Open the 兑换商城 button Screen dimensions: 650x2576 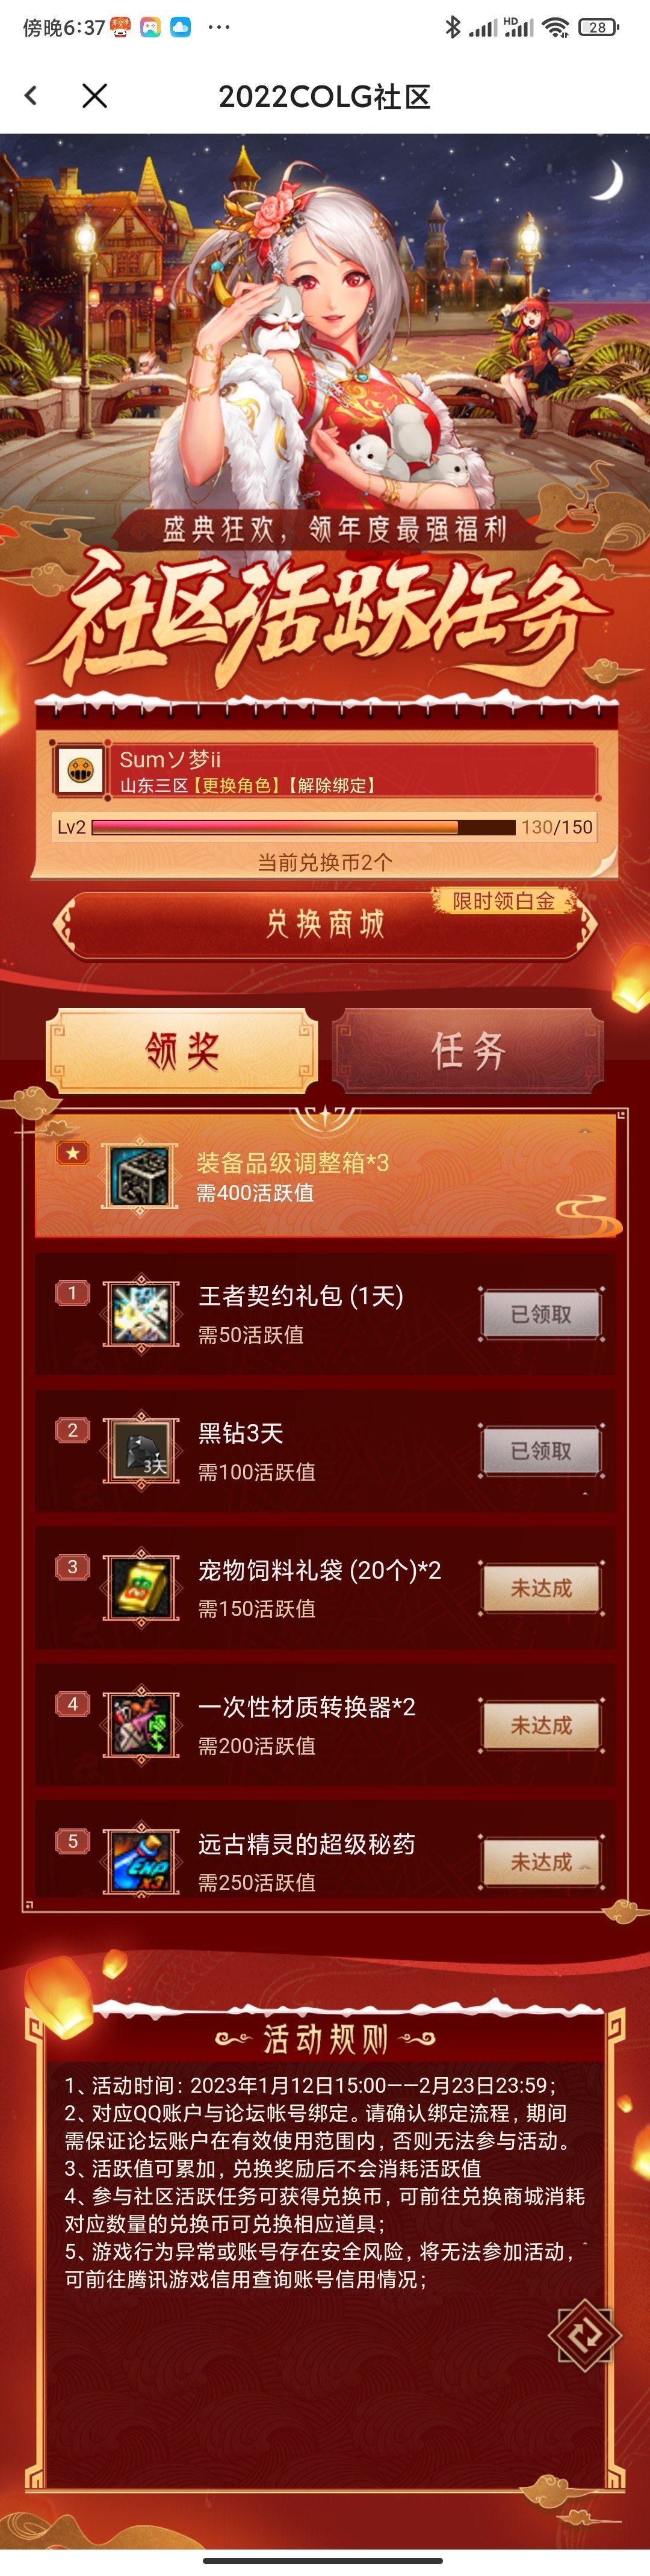[x=325, y=924]
